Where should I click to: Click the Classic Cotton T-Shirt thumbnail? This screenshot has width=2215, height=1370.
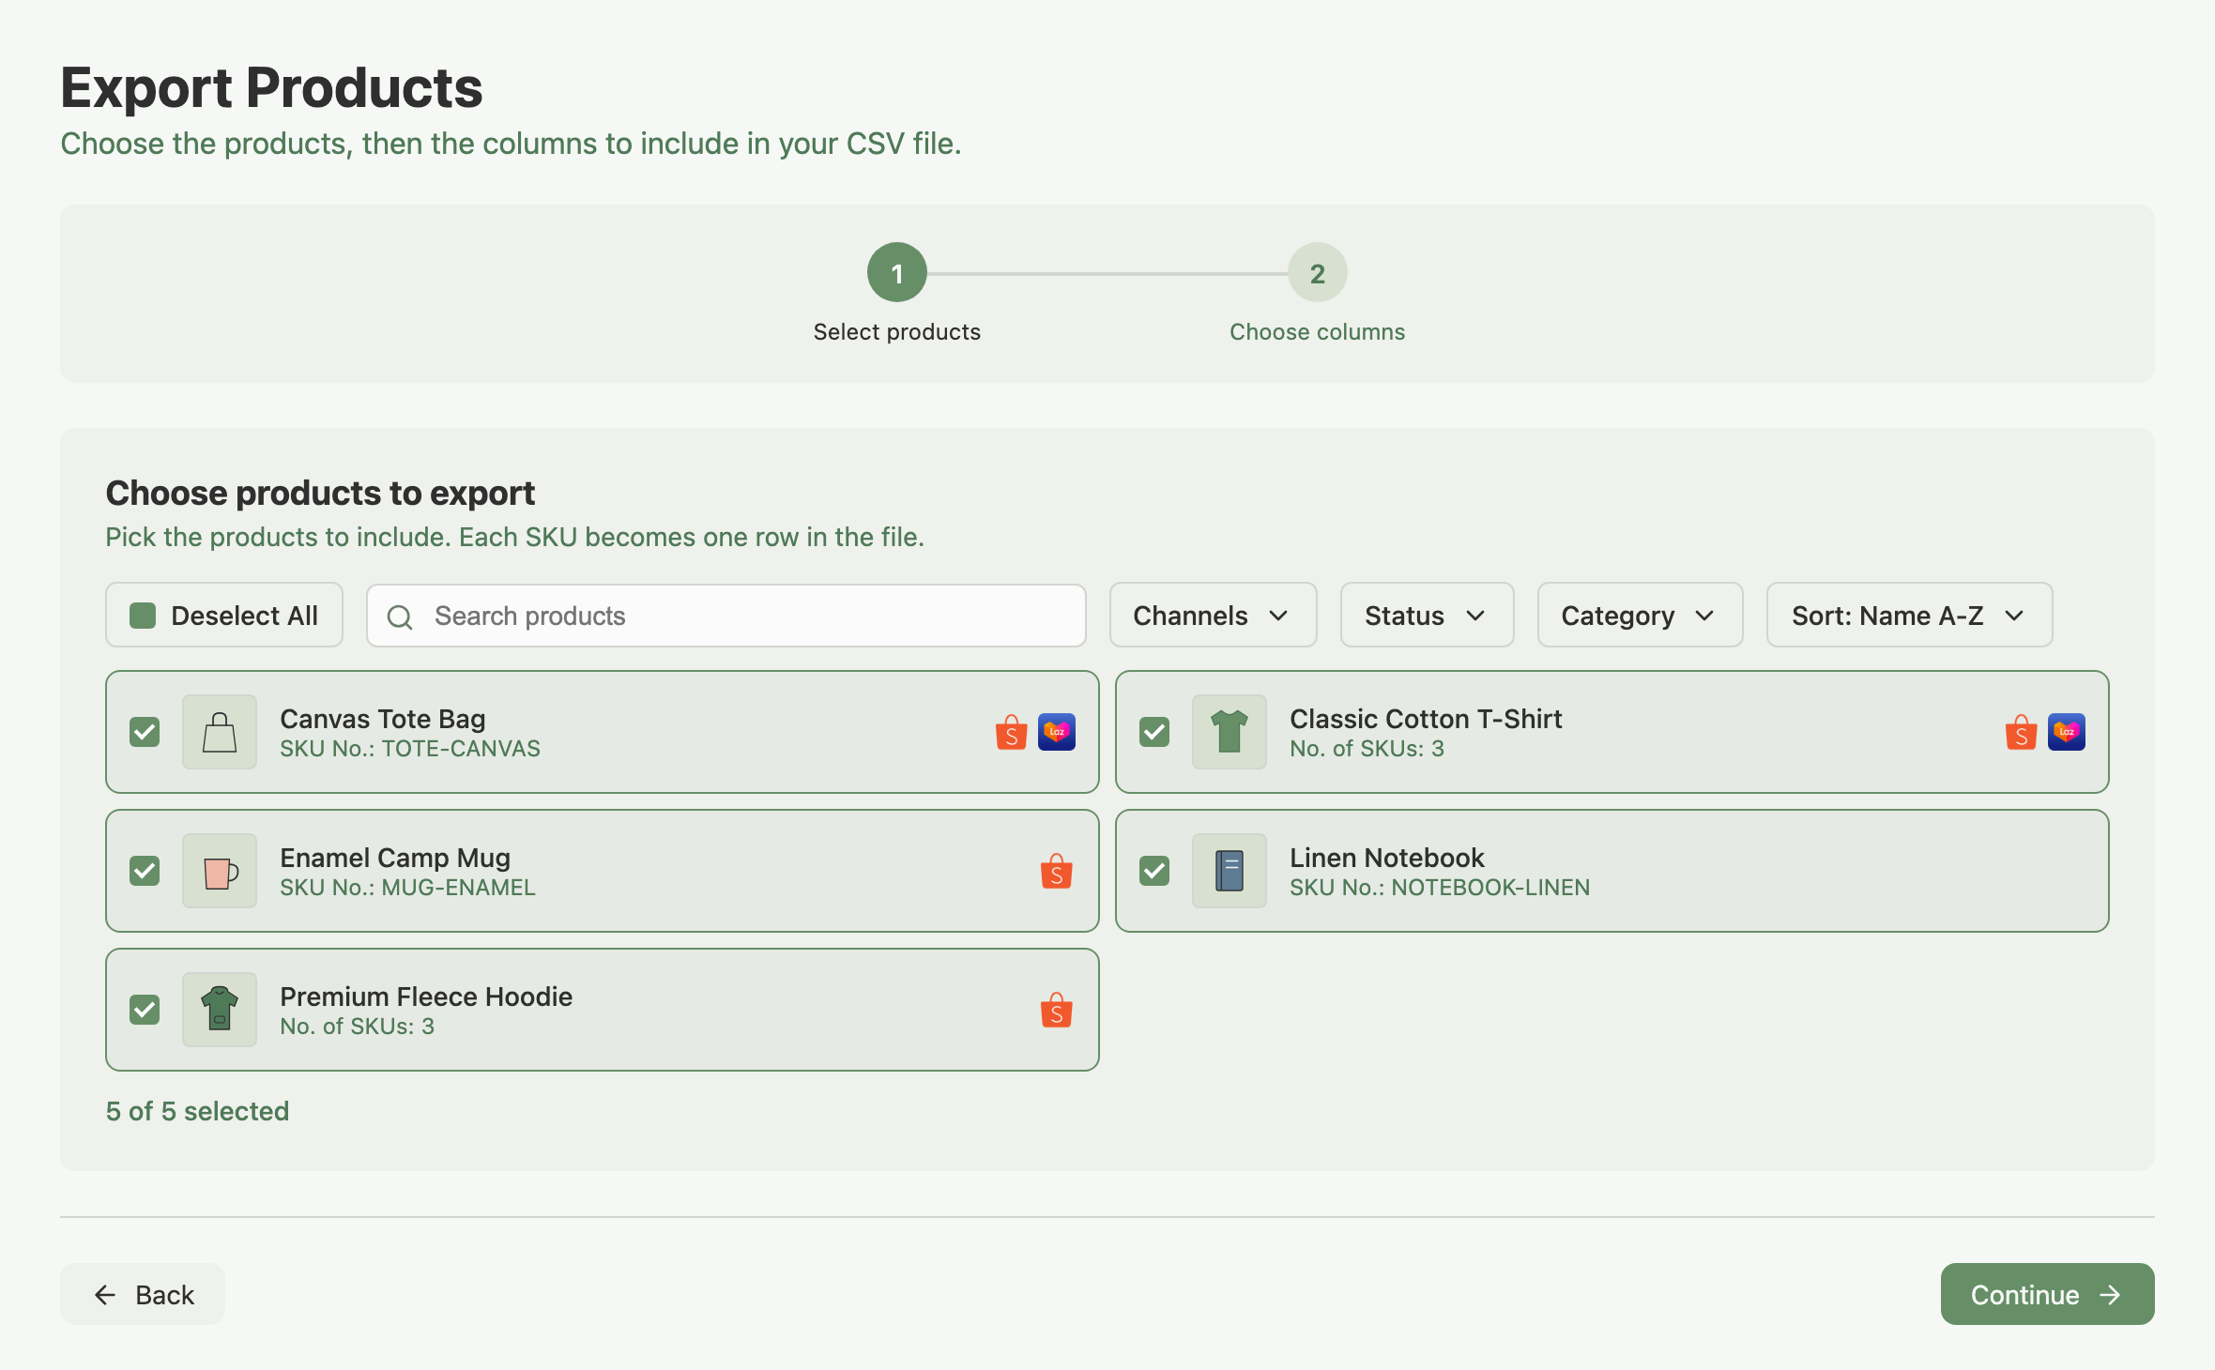1230,732
